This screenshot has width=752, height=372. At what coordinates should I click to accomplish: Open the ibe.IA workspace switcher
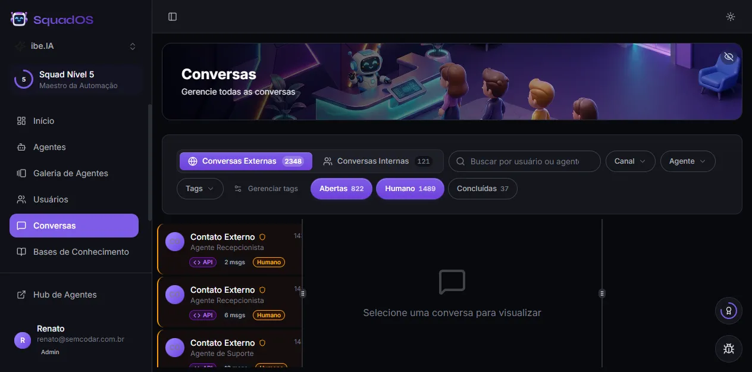click(x=76, y=46)
